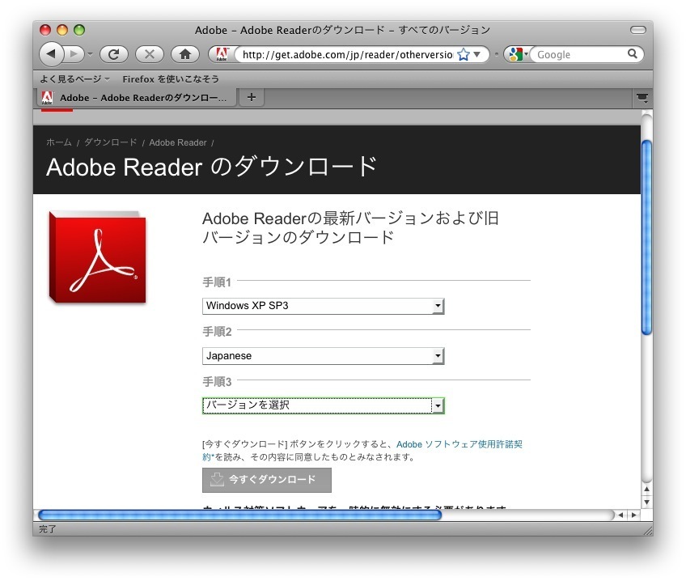The image size is (686, 581).
Task: Click the address bar URL field
Action: point(347,55)
